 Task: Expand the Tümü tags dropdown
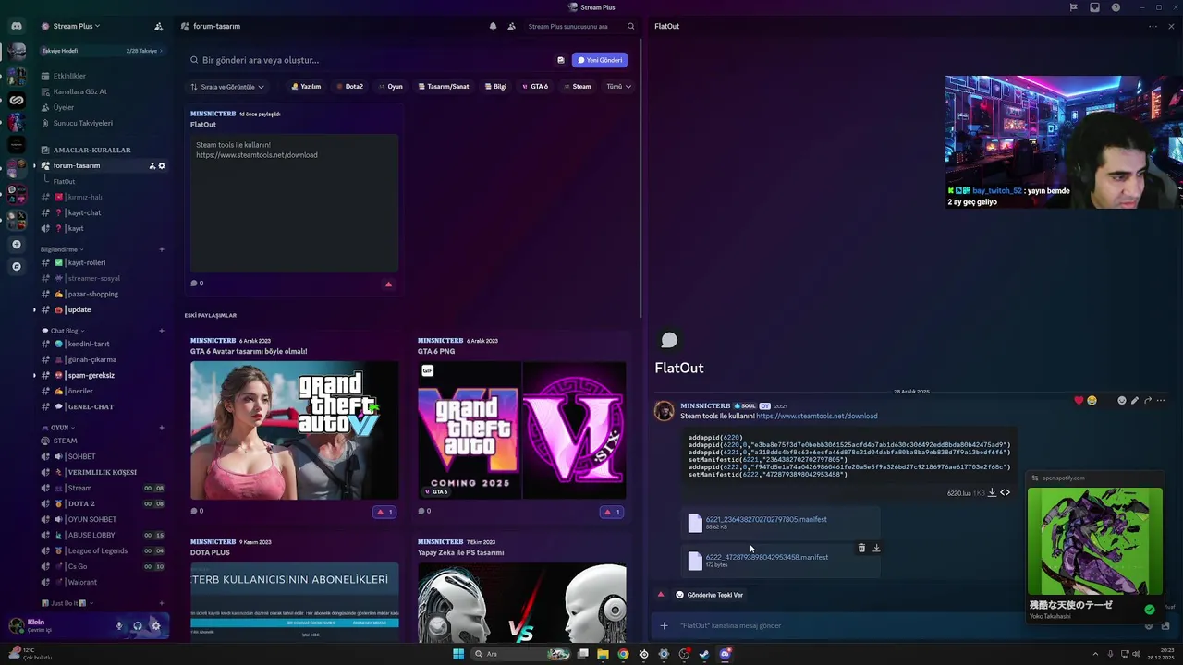click(x=618, y=87)
